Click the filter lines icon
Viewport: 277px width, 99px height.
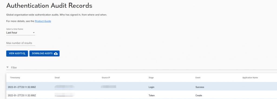click(x=7, y=67)
